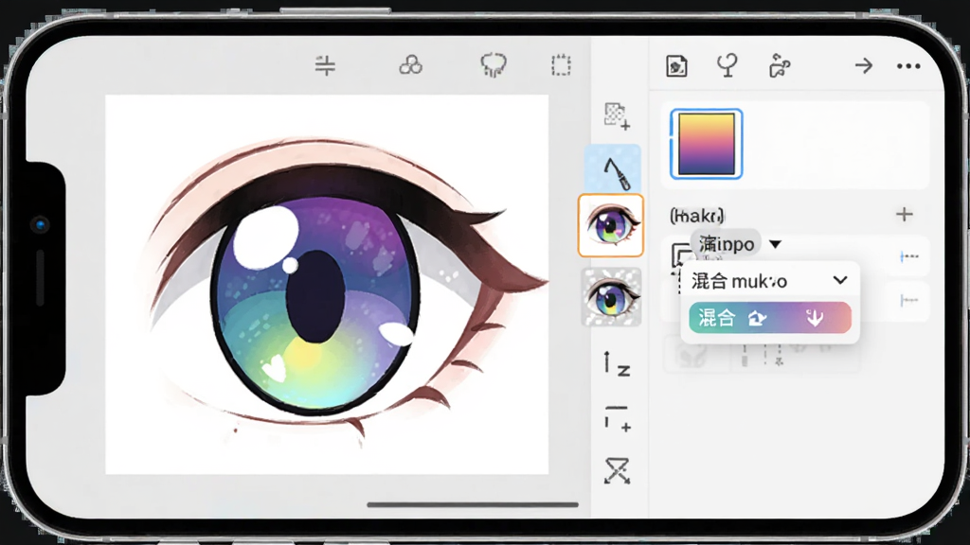Tap the goblet-shaped icon in the panel header
The width and height of the screenshot is (970, 545).
(x=727, y=65)
